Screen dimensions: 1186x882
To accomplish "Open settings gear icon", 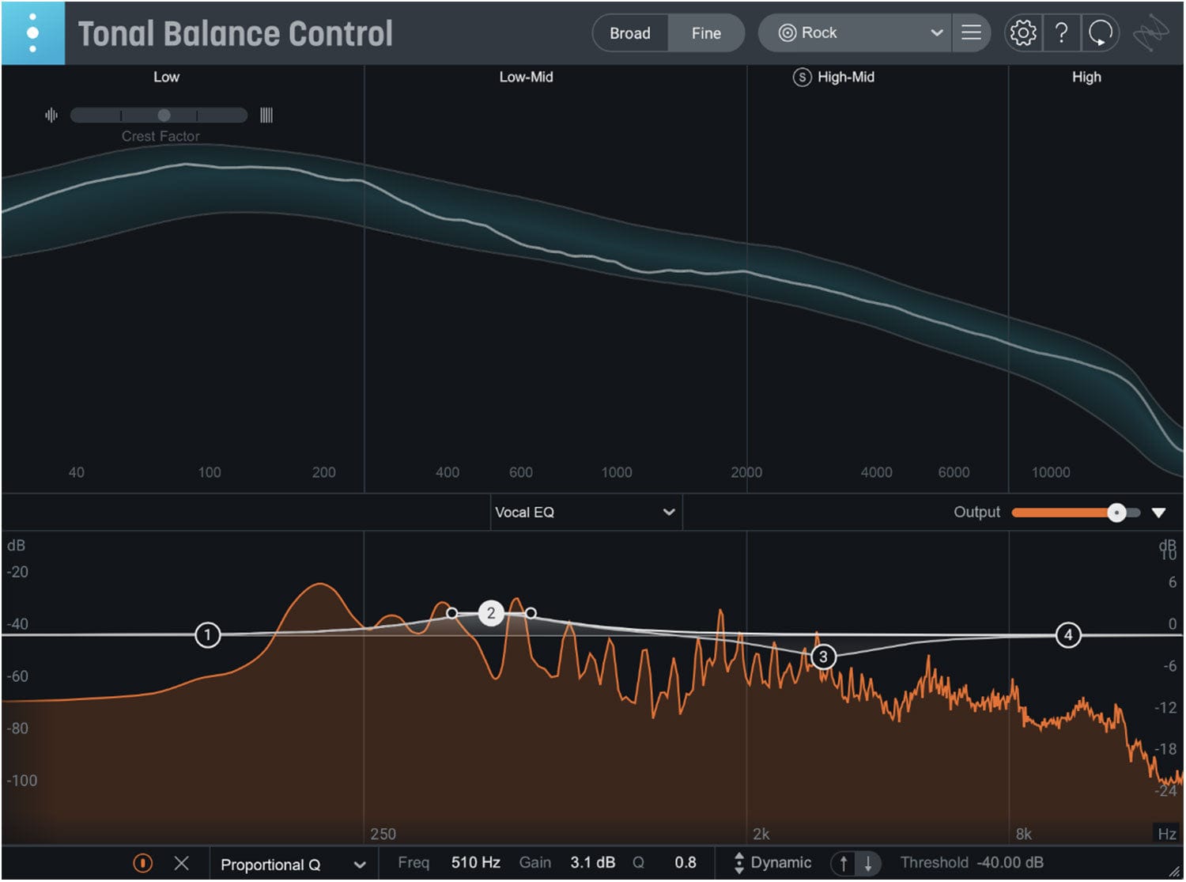I will point(1023,33).
